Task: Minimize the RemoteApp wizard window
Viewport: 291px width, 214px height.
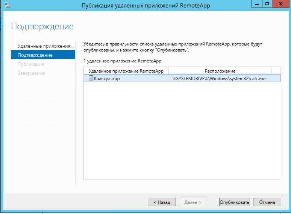Action: pos(257,4)
